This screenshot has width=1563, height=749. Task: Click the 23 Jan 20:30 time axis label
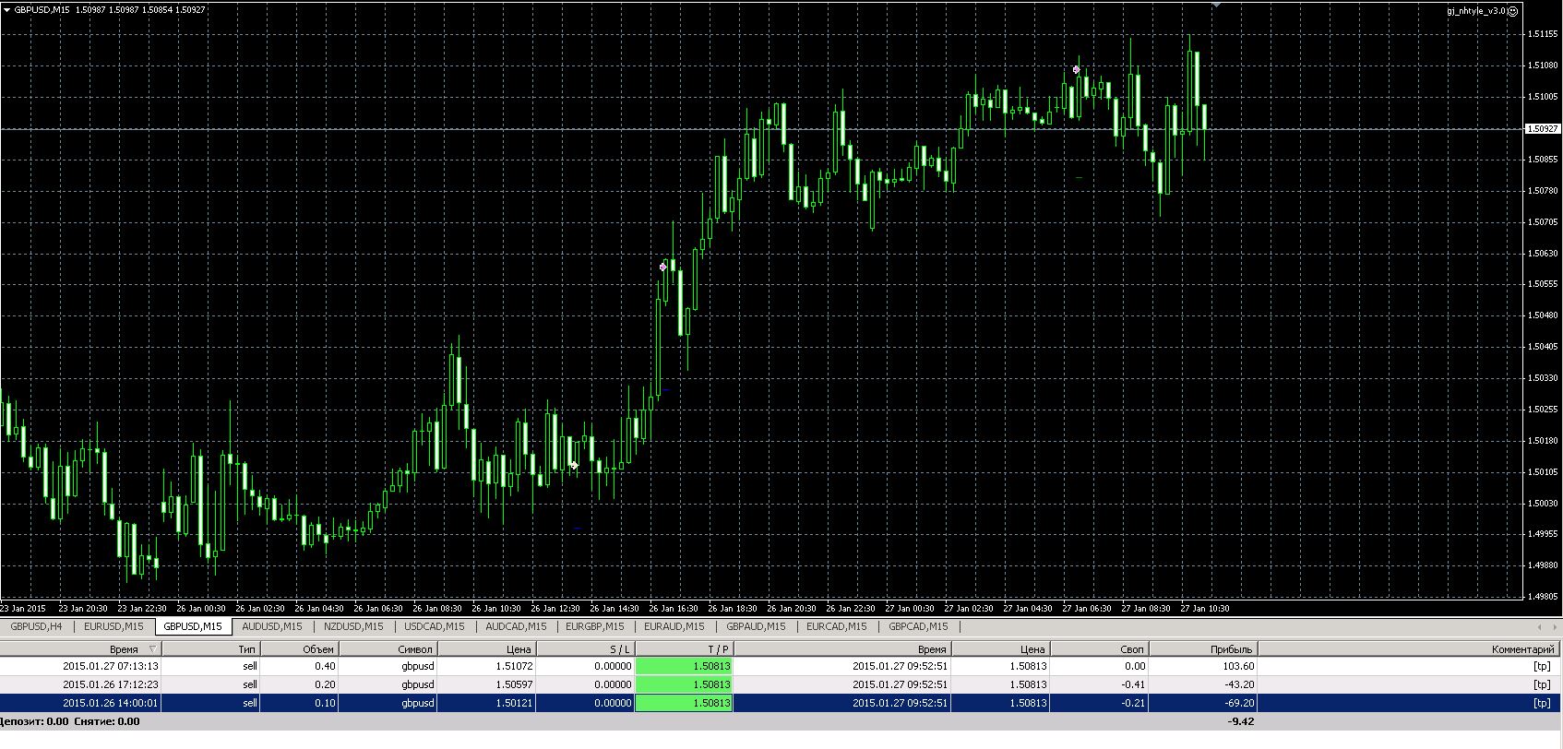coord(82,609)
